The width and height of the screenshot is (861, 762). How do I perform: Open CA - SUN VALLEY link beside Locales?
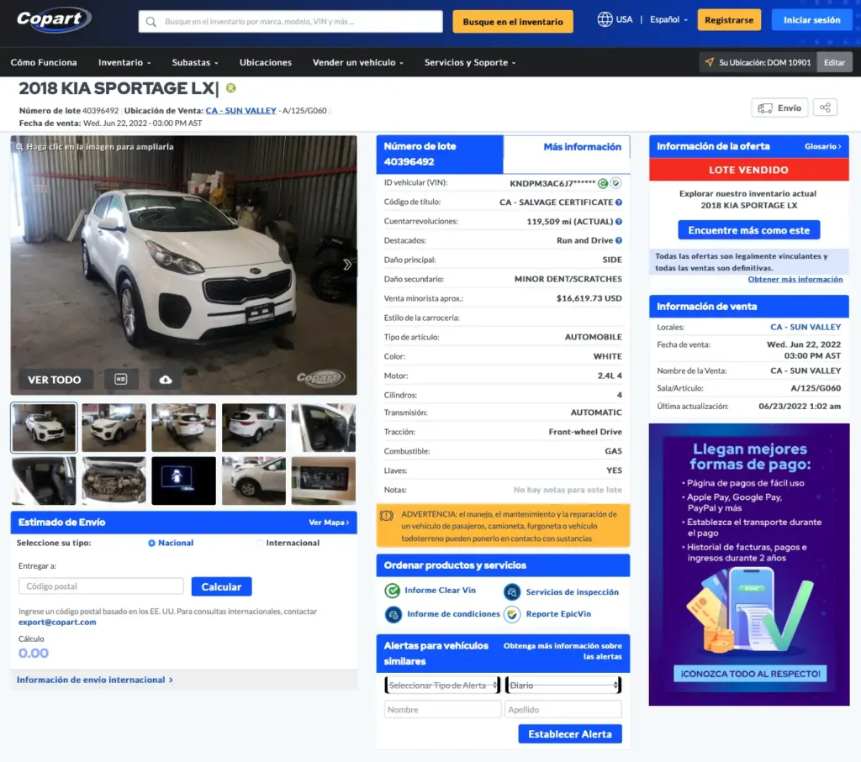805,327
